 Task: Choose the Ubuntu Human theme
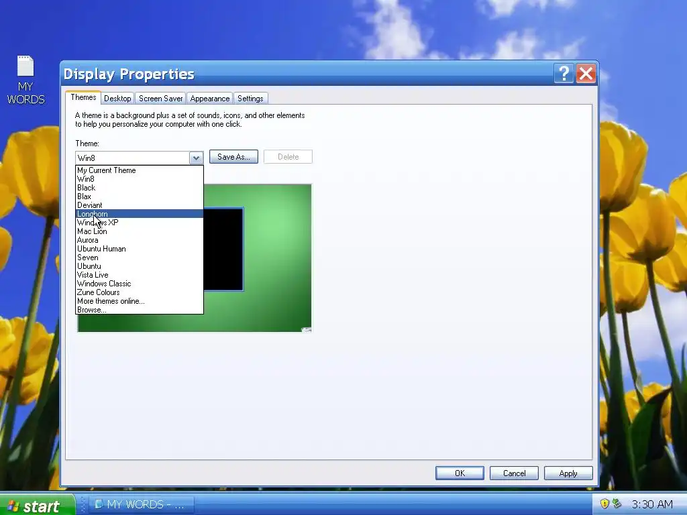[x=140, y=249]
